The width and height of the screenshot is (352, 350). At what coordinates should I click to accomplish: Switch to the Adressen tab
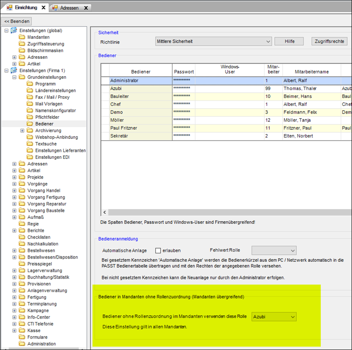click(70, 8)
